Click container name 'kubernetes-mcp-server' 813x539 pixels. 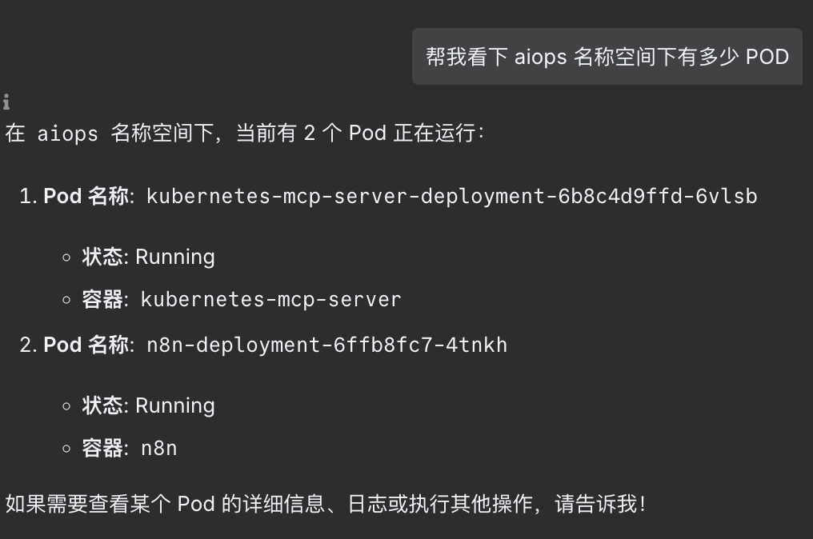pos(270,300)
